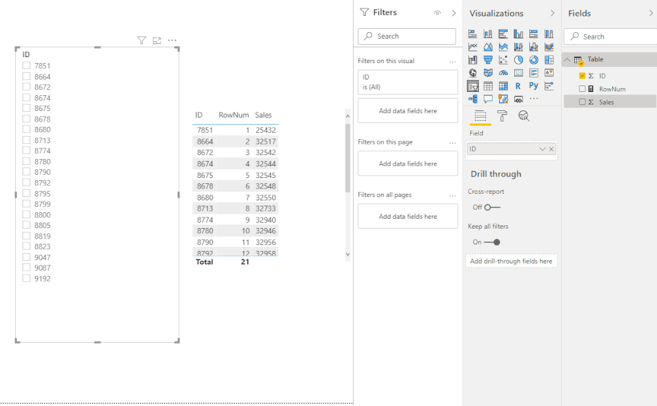Select the Q&A speech bubble visual

pos(488,99)
